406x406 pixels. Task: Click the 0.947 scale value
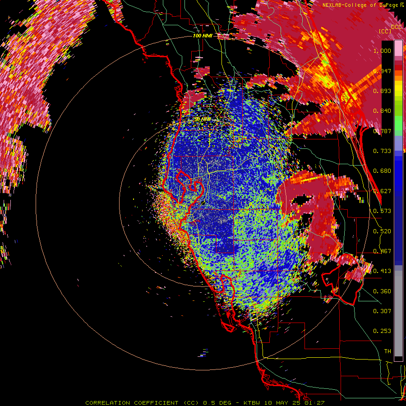(x=382, y=71)
